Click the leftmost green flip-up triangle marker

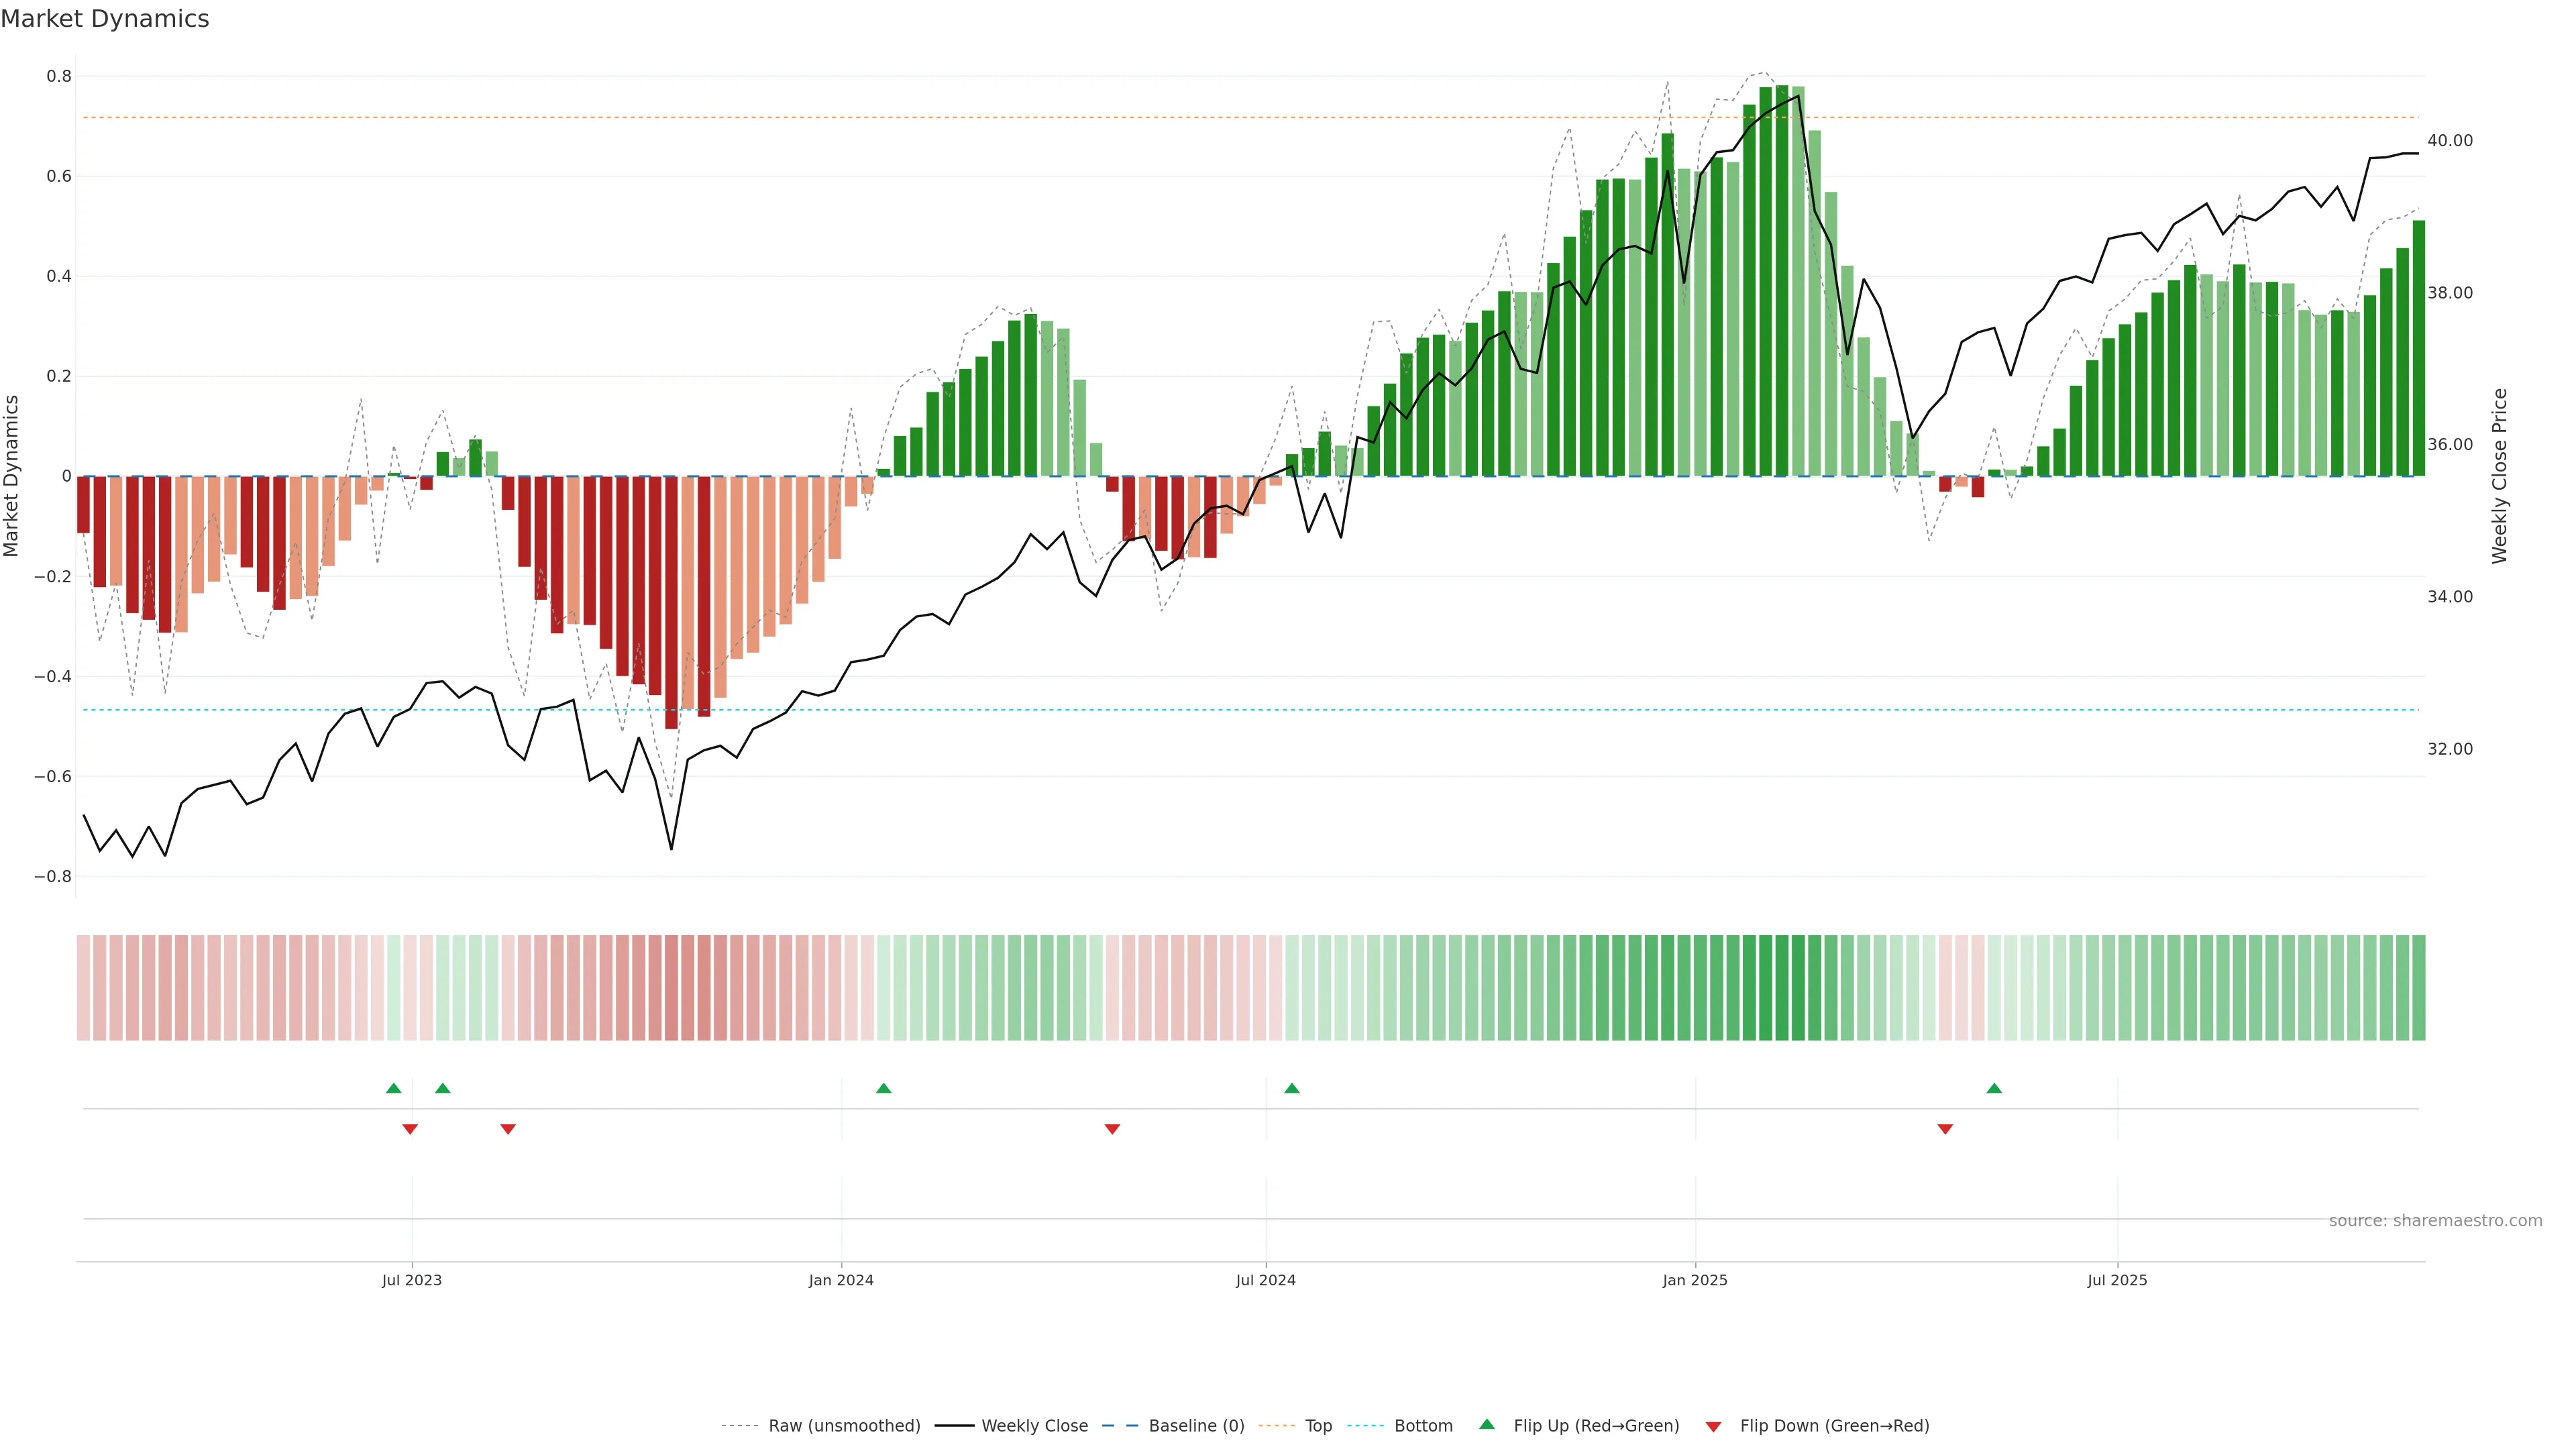click(x=393, y=1088)
